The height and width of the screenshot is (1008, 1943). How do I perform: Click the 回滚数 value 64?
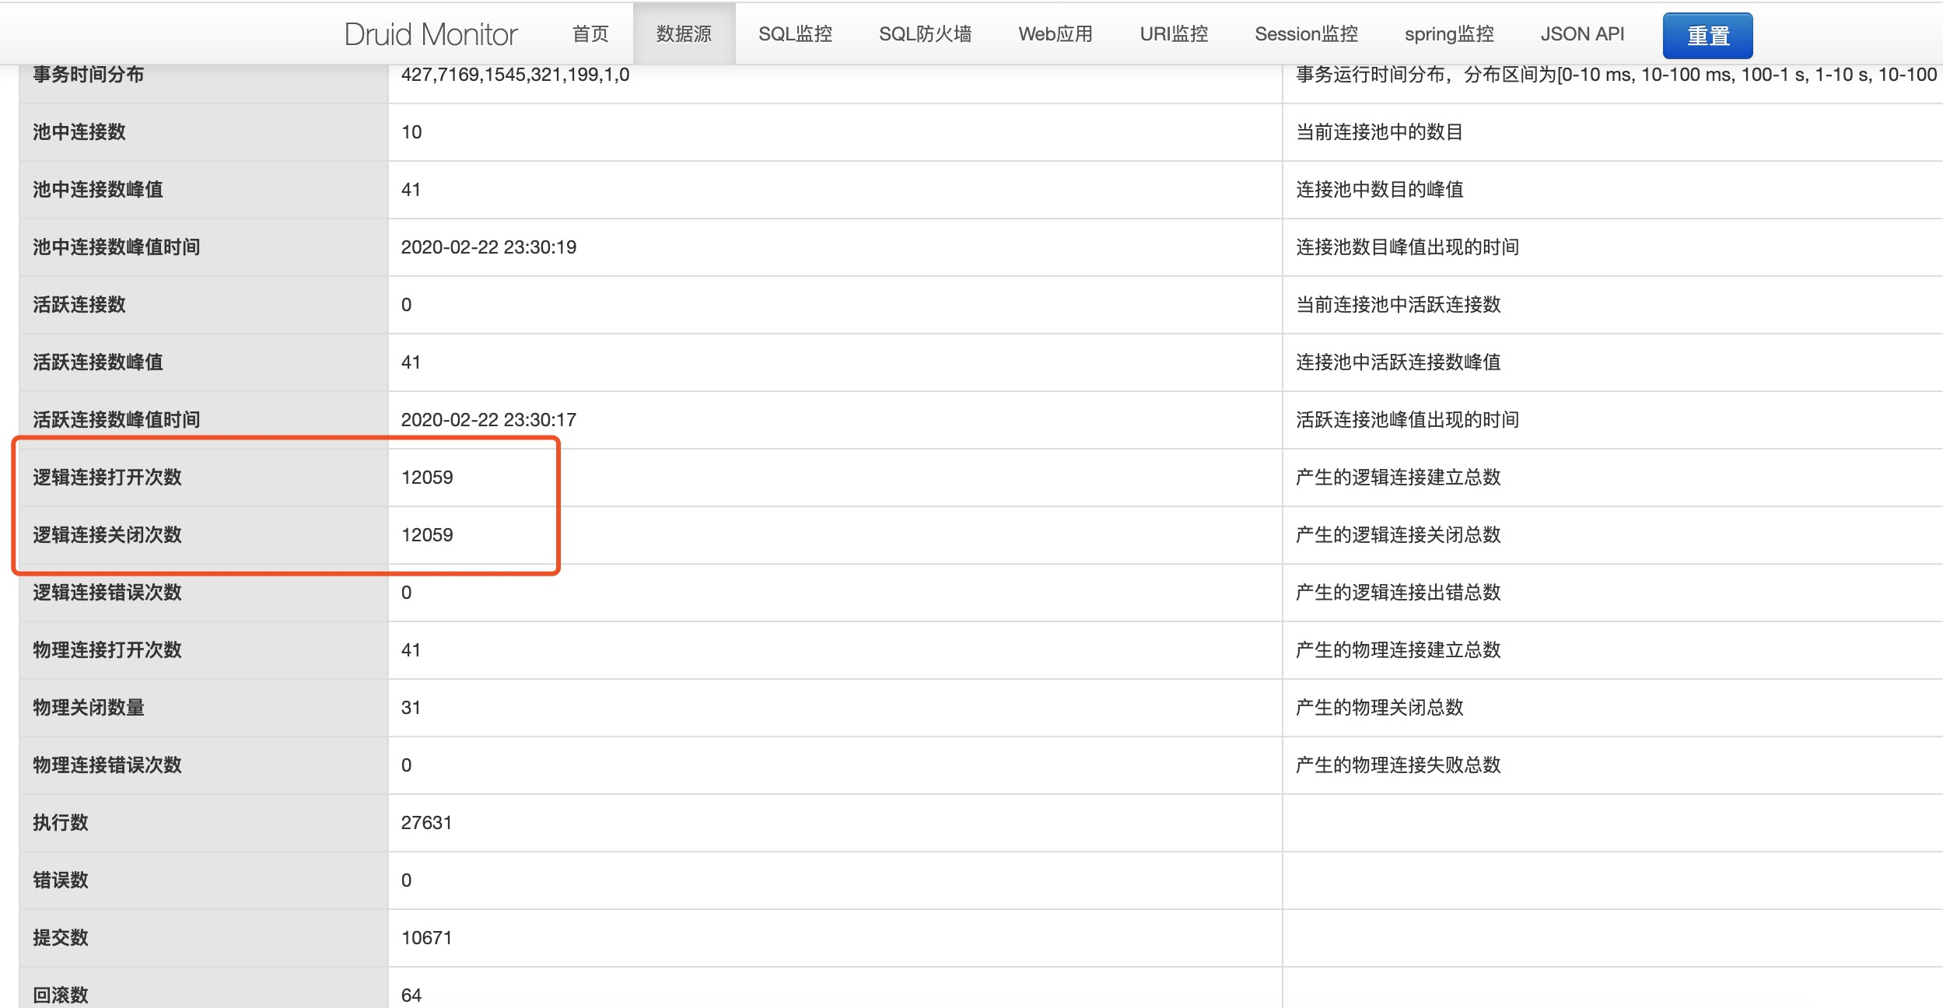[x=411, y=996]
